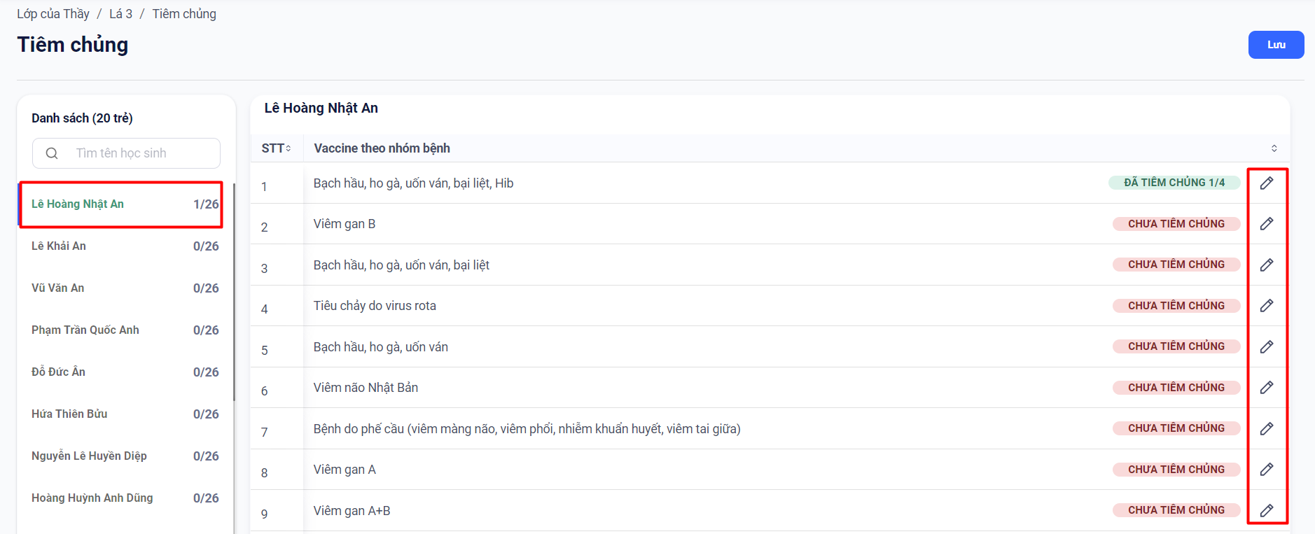
Task: Click the Vaccine theo nhóm bệnh column header
Action: tap(382, 148)
